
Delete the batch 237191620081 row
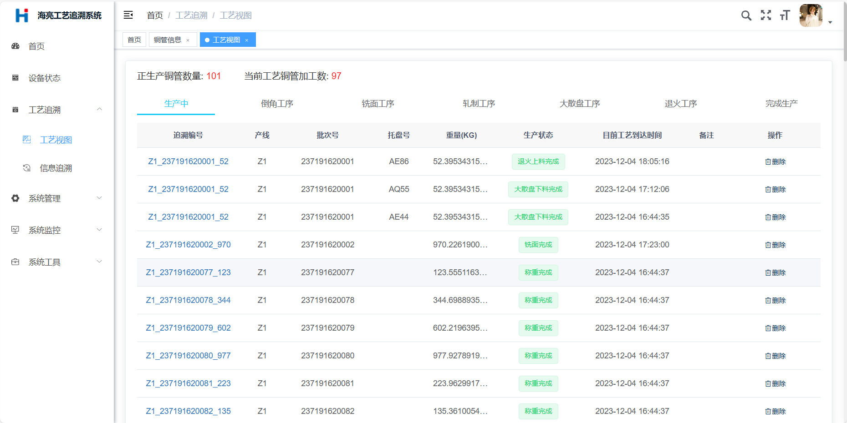(775, 384)
